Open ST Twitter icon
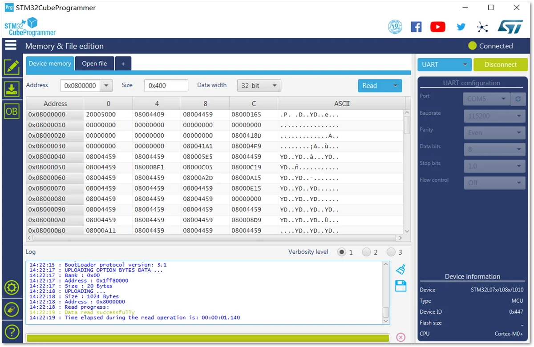This screenshot has width=534, height=347. coord(461,27)
